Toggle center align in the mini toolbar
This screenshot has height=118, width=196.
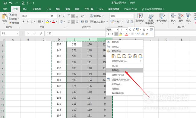pyautogui.click(x=116, y=34)
